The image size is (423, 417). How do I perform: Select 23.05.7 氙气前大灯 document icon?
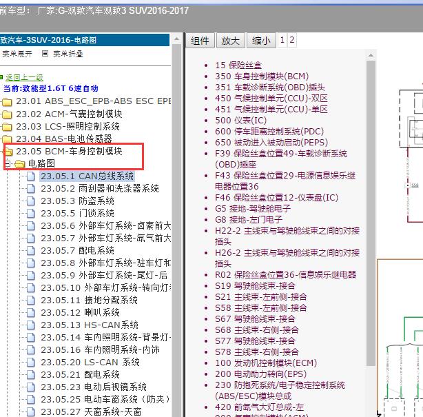tap(31, 238)
